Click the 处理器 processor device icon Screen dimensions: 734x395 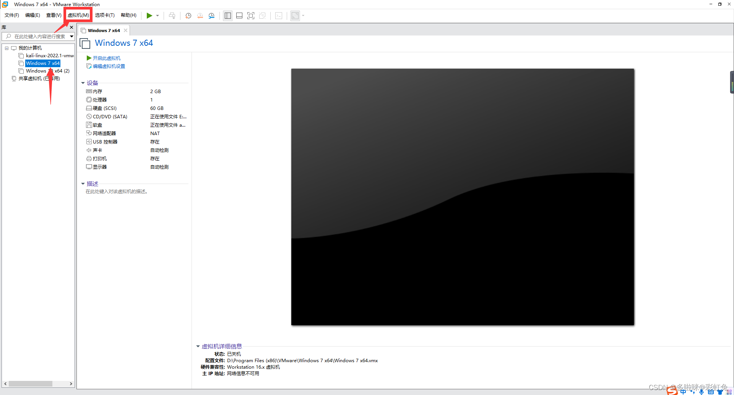point(89,100)
